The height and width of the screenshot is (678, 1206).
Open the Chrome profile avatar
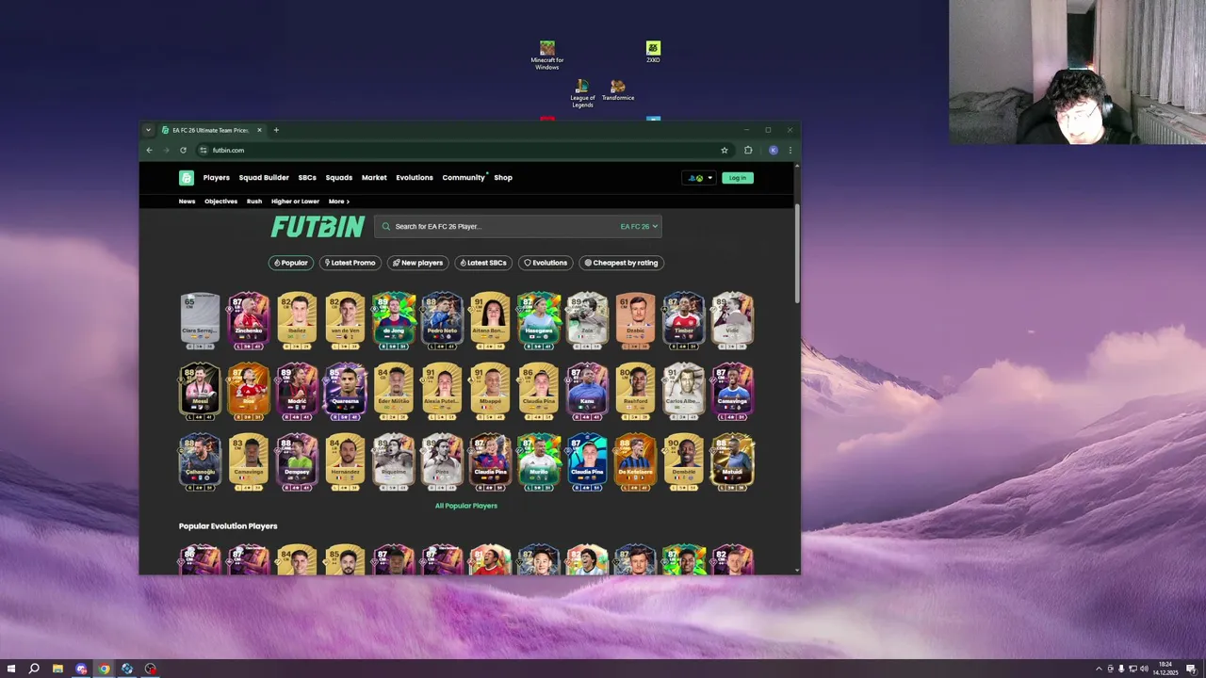click(x=774, y=150)
